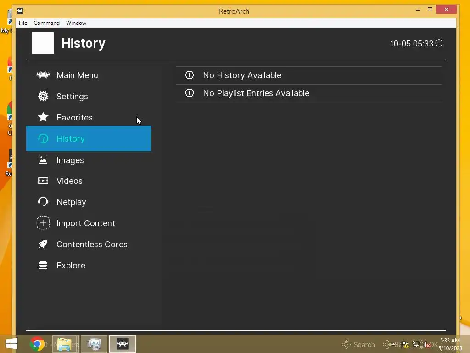Click info icon beside No Playlist Entries Available
The width and height of the screenshot is (470, 353).
pyautogui.click(x=190, y=93)
